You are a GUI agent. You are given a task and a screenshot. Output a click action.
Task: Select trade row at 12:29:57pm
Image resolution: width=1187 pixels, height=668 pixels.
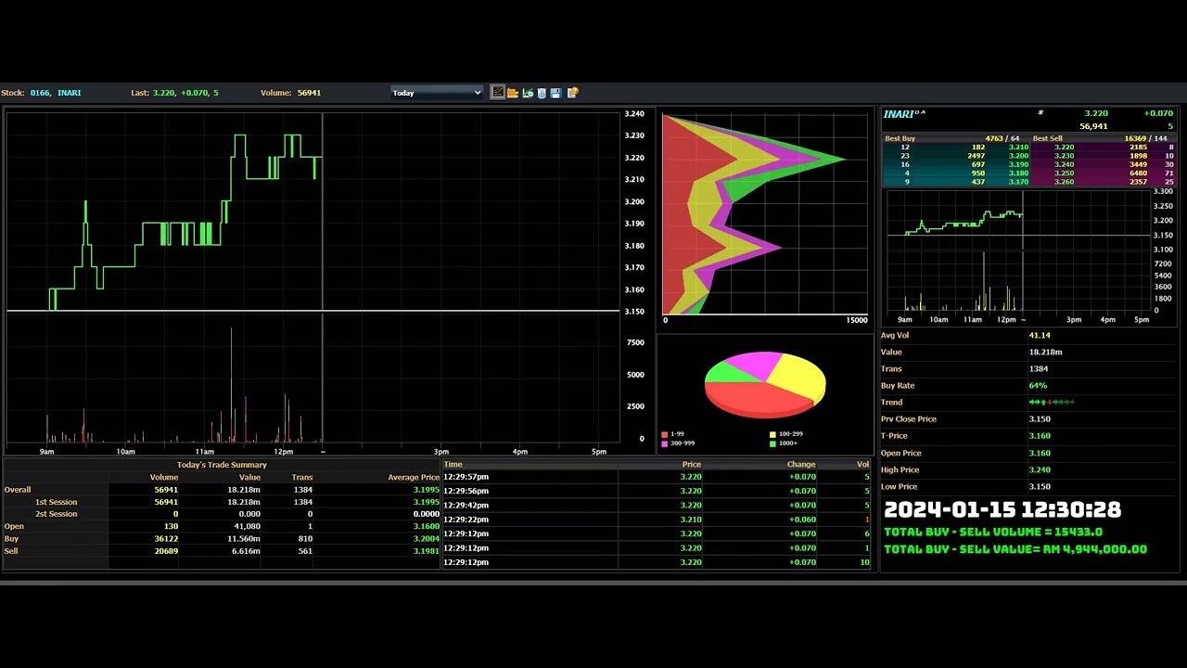657,477
